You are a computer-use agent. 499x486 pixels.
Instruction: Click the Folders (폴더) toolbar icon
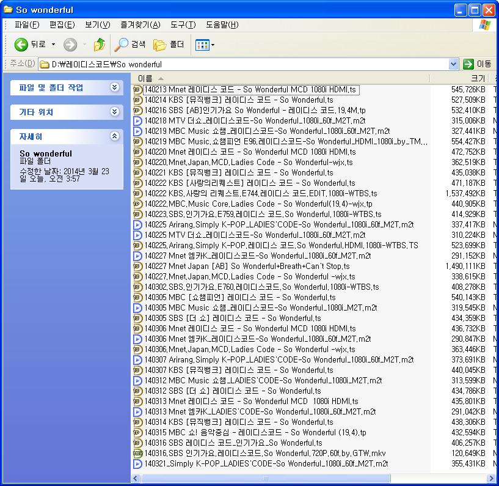[x=159, y=45]
